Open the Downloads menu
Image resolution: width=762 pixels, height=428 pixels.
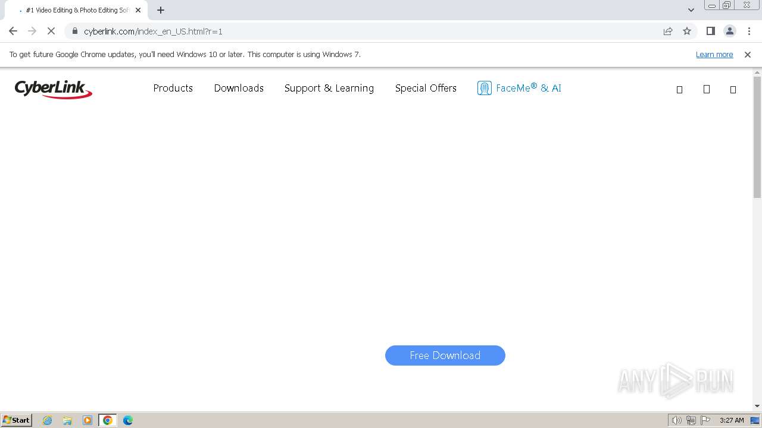[x=239, y=88]
